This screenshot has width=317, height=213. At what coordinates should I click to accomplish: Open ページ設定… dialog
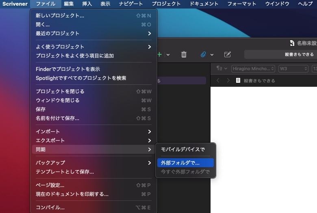click(93, 185)
